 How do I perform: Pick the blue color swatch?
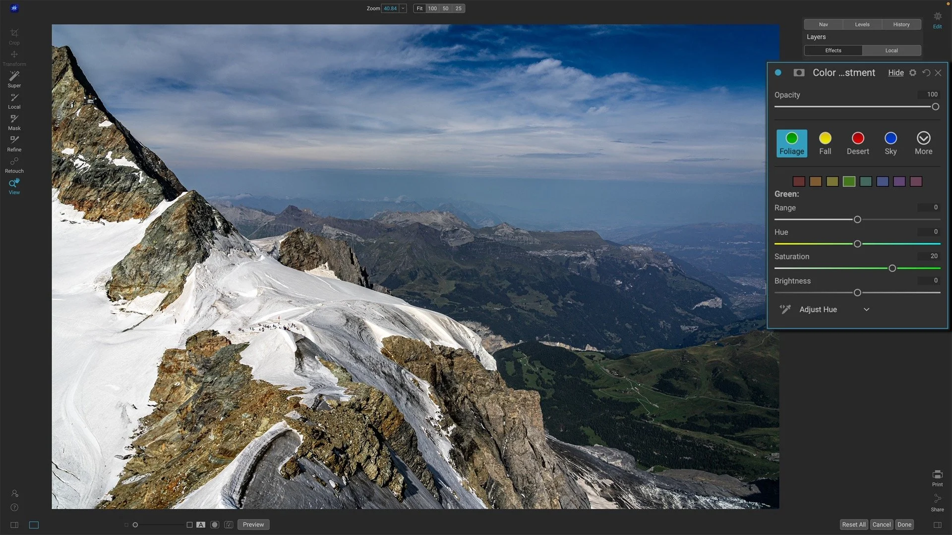[882, 182]
